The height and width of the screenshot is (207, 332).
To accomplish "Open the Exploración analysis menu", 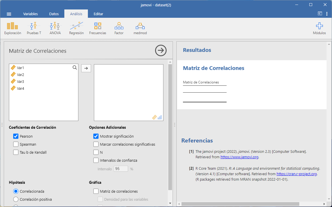I will pyautogui.click(x=13, y=28).
